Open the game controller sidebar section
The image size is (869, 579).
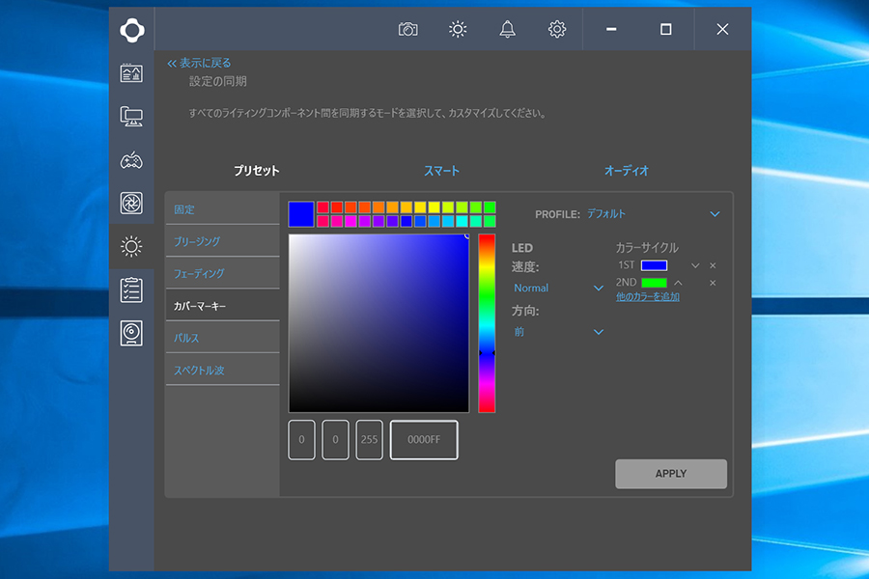click(131, 160)
